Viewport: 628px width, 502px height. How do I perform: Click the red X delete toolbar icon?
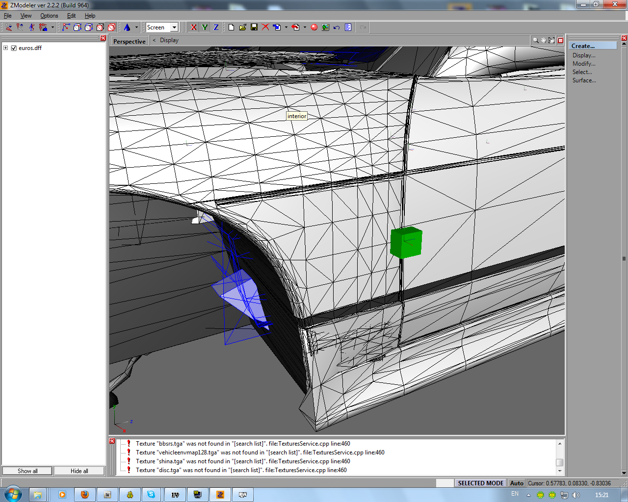(x=265, y=27)
